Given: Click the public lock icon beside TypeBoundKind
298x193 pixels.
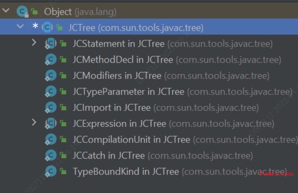Looking at the screenshot, I should pos(63,171).
